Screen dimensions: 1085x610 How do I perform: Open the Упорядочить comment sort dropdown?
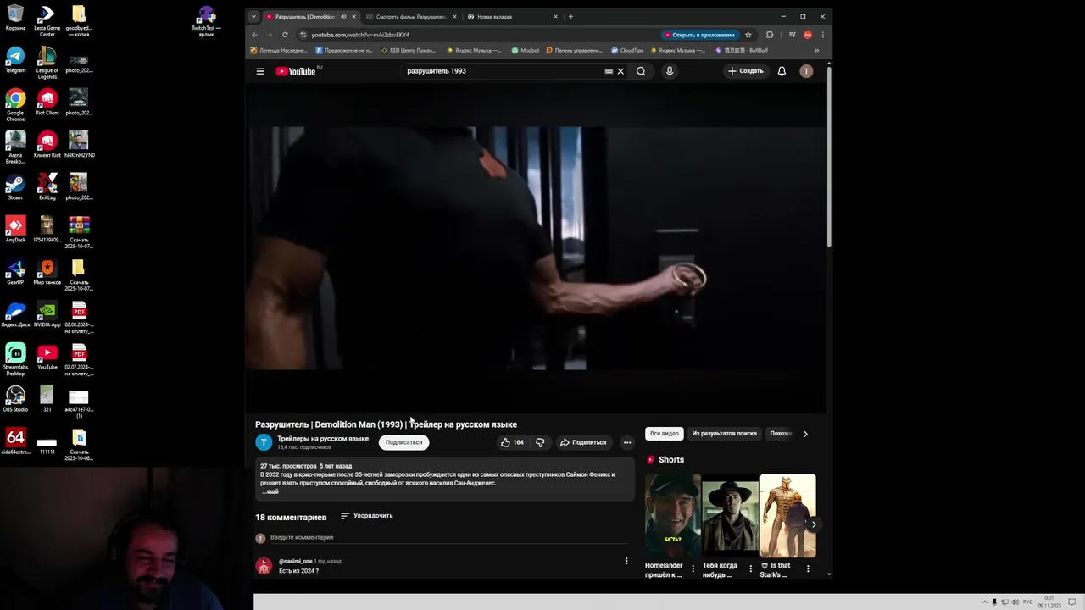(366, 516)
